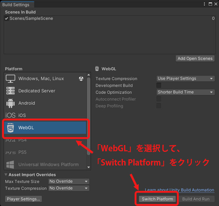Screen dimensions: 219x206
Task: Click the platform list scroll-up arrow
Action: tap(88, 75)
